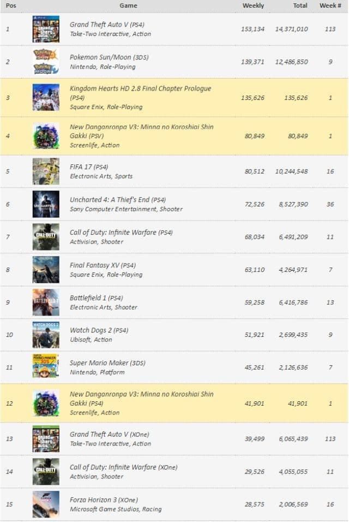The height and width of the screenshot is (522, 349).
Task: Click the Weekly column header
Action: coord(253,5)
